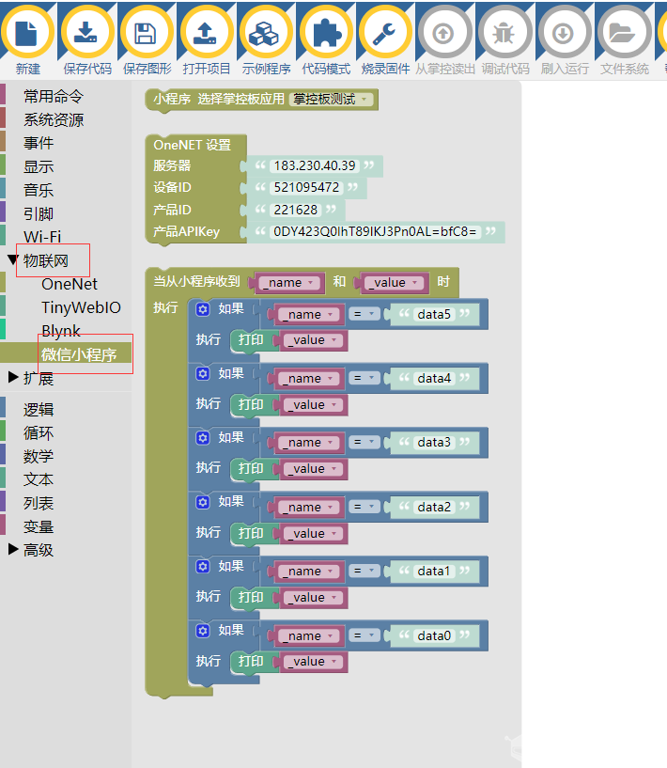Select the OneNet subcategory
Viewport: 667px width, 768px height.
(x=70, y=284)
